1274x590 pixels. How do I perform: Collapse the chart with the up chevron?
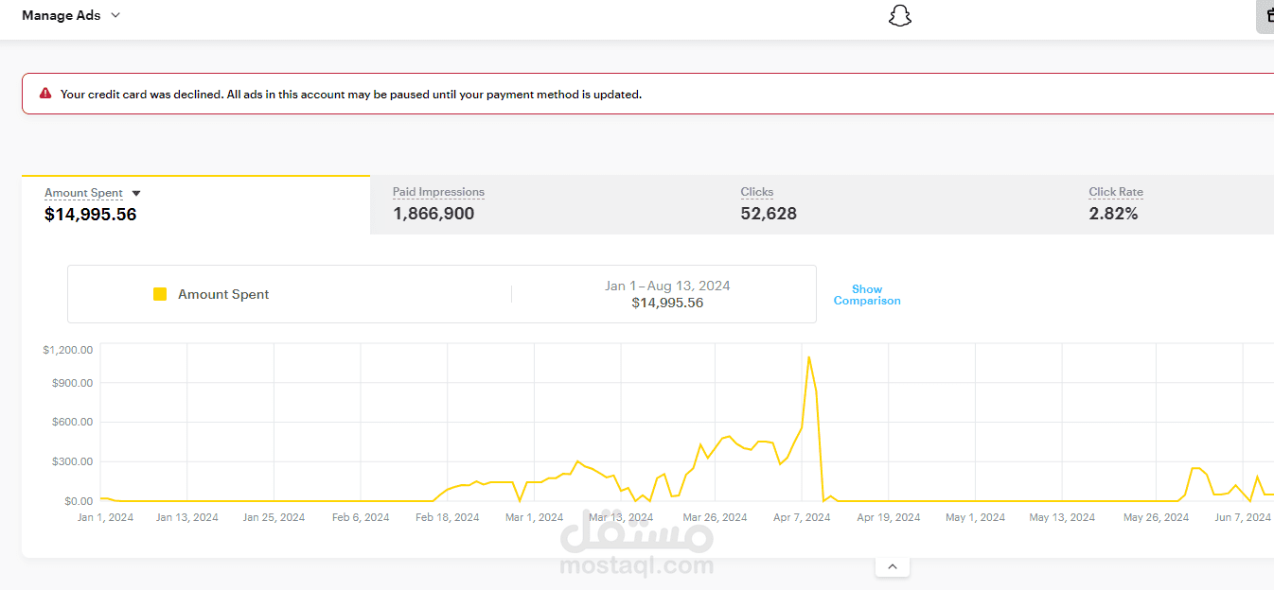(893, 566)
